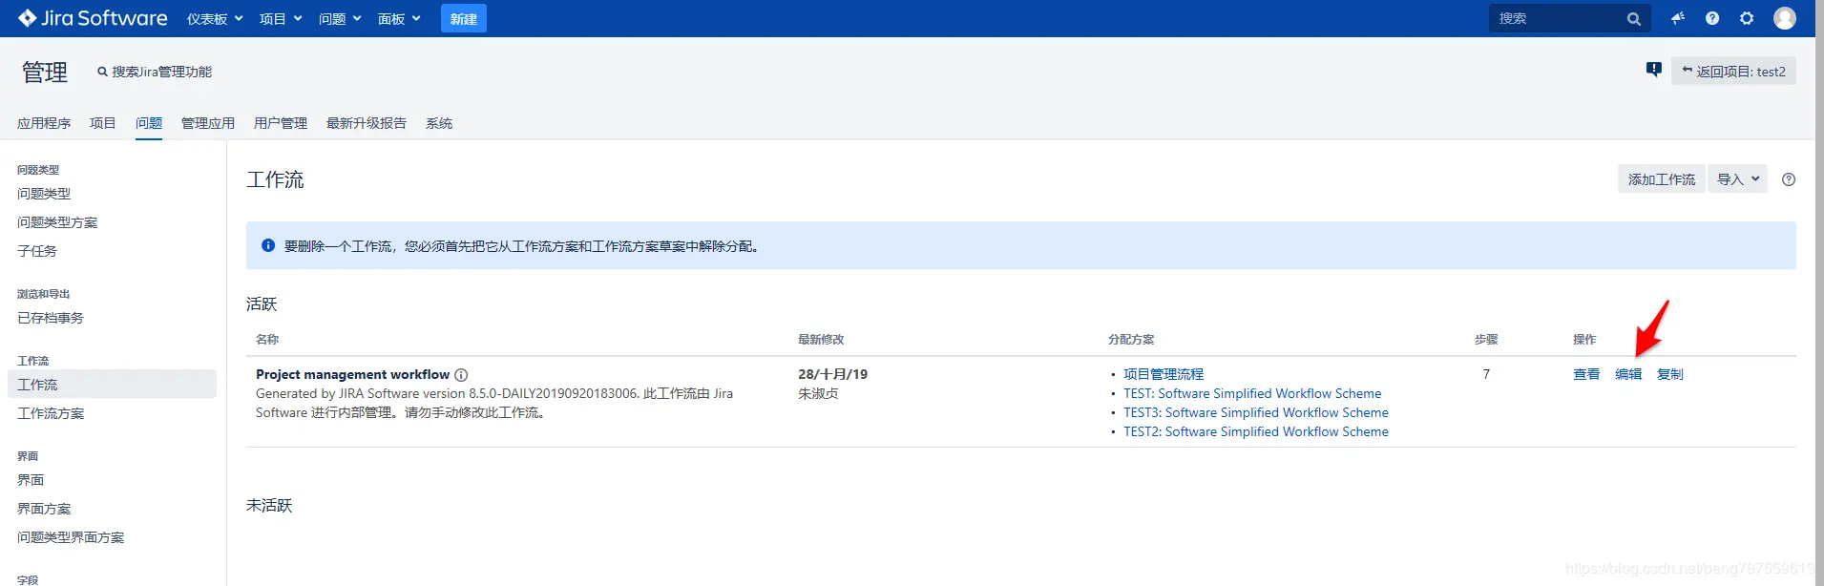Open the user profile avatar

tap(1785, 18)
